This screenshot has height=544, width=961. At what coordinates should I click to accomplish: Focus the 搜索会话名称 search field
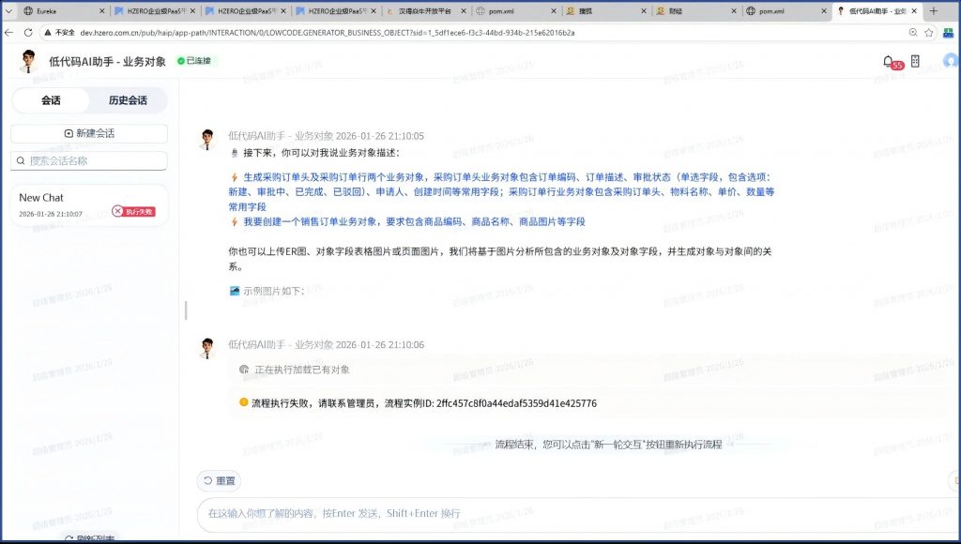pos(94,161)
